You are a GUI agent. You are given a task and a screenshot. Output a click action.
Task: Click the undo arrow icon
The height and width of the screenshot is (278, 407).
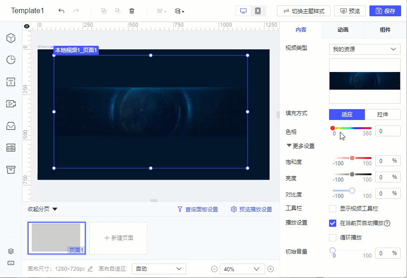pyautogui.click(x=62, y=11)
